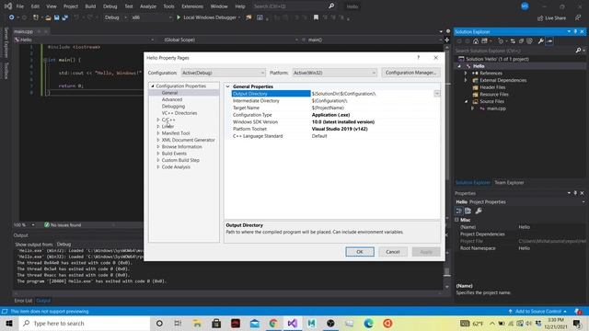Open the File menu
Screen dimensions: 589x331
[20, 6]
